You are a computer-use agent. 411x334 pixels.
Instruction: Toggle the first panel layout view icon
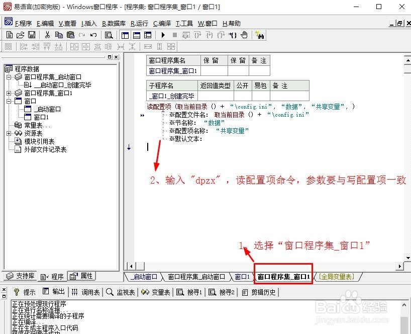125,35
